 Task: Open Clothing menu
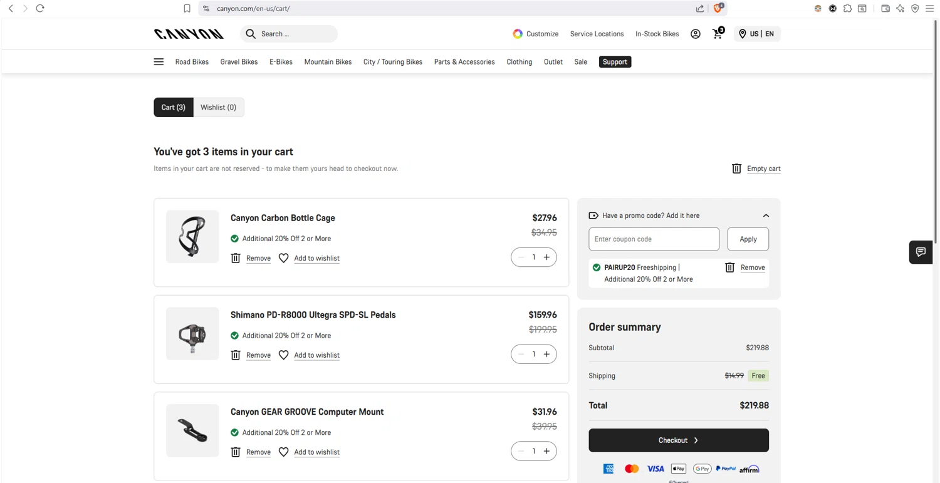520,62
